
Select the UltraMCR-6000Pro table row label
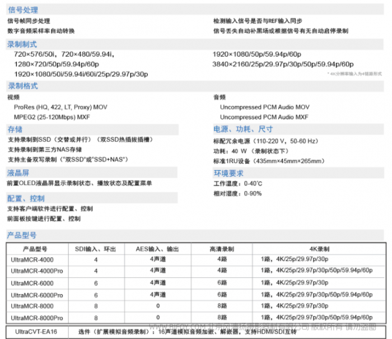[36, 295]
